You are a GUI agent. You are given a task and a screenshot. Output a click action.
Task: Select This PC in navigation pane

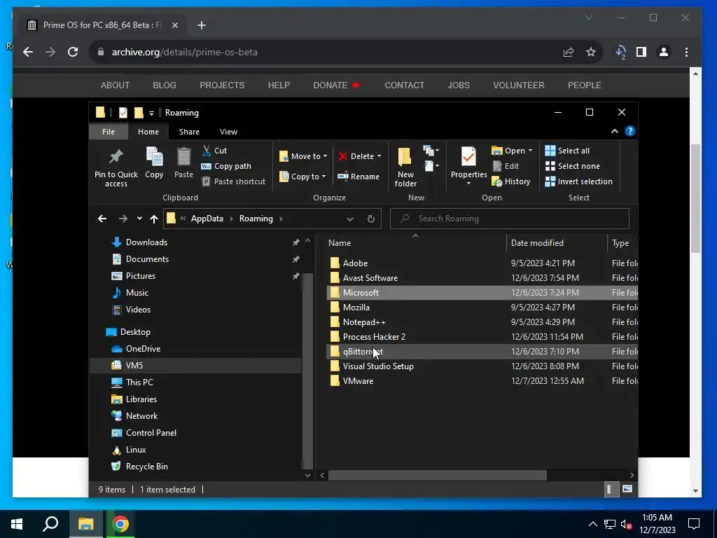139,382
